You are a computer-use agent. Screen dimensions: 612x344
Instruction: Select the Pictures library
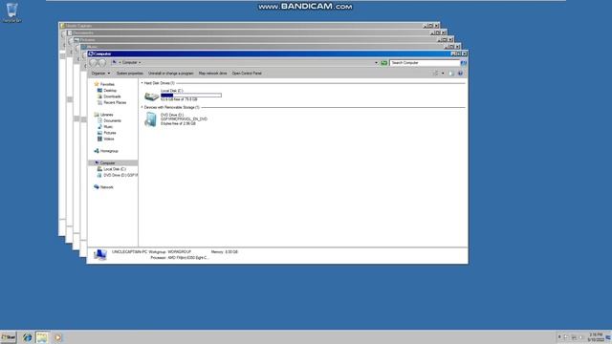pos(110,133)
